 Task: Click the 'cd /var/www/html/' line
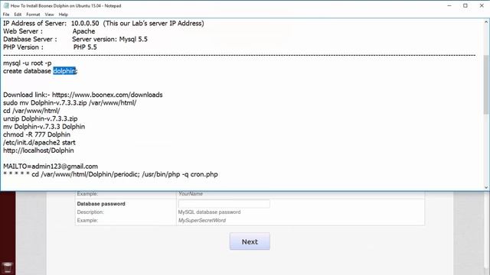coord(31,111)
